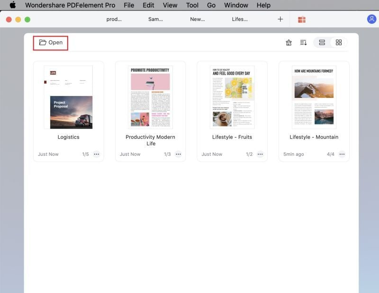The width and height of the screenshot is (379, 293).
Task: Open a new tab with the plus icon
Action: pyautogui.click(x=280, y=19)
